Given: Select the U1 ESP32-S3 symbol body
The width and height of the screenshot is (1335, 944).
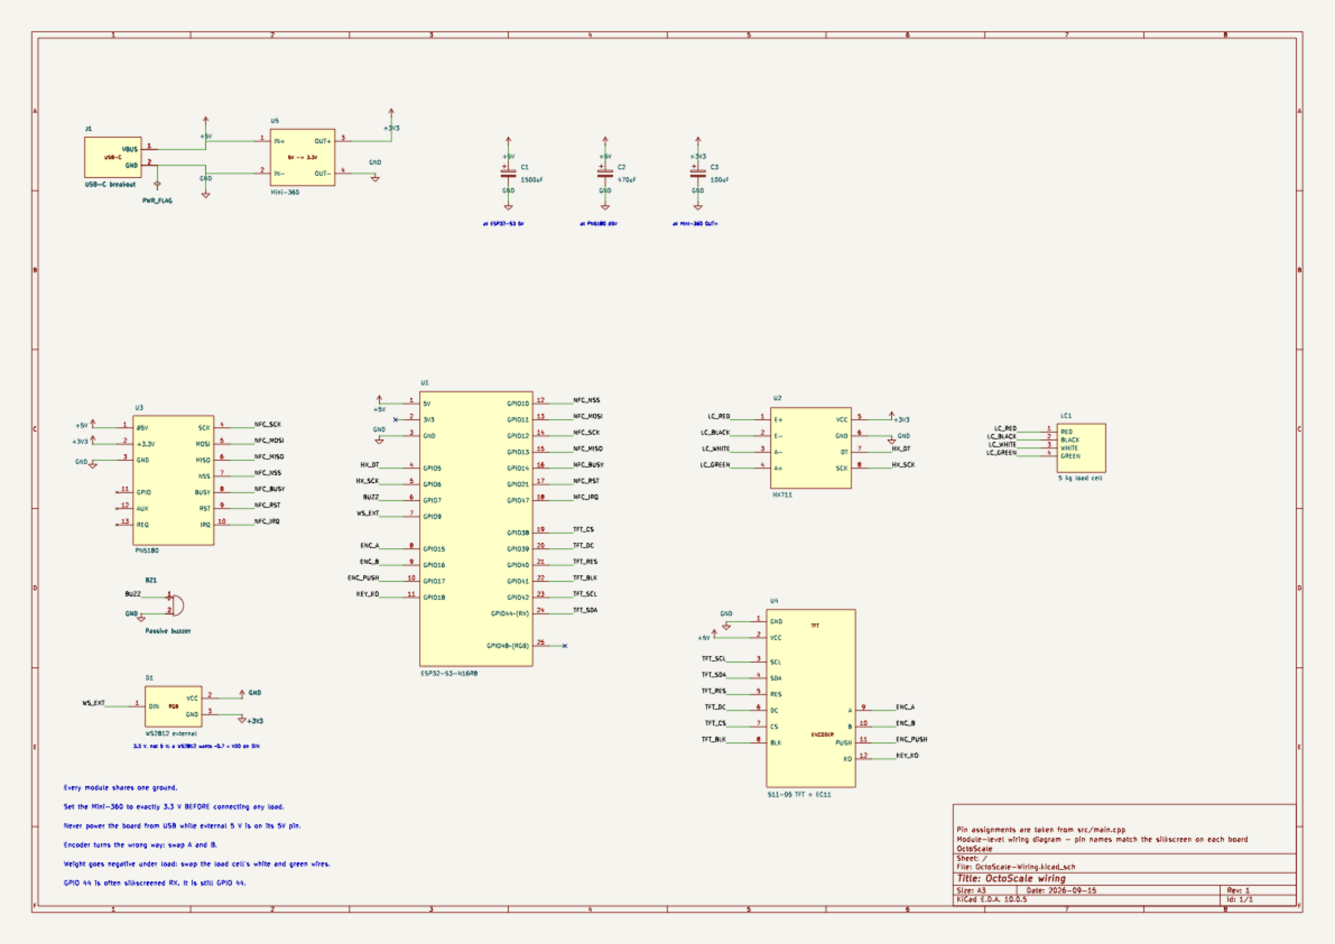Looking at the screenshot, I should (476, 529).
